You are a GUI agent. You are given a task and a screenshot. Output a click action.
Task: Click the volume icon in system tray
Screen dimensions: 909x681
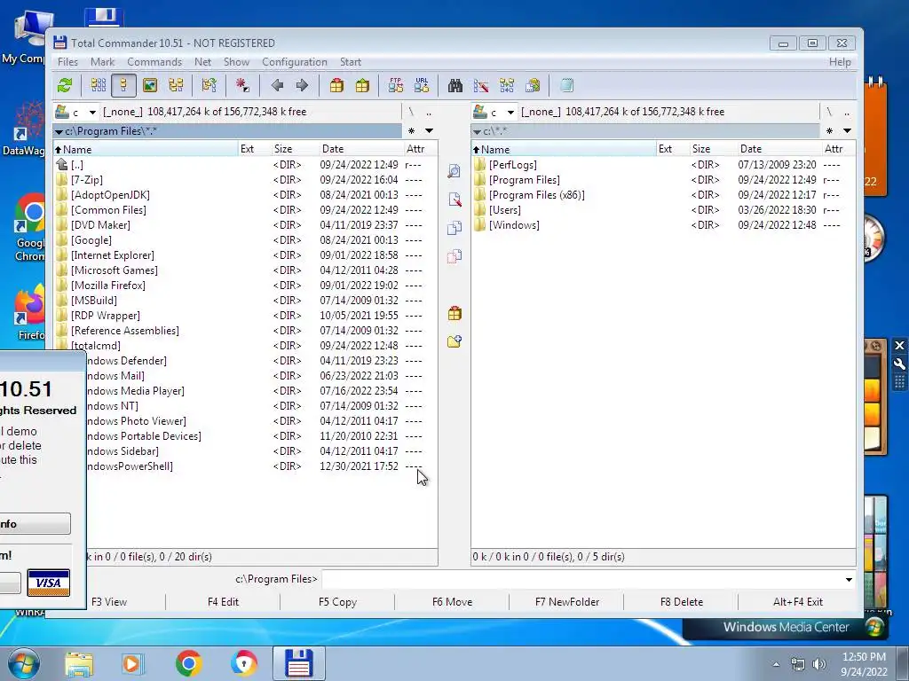pos(818,664)
